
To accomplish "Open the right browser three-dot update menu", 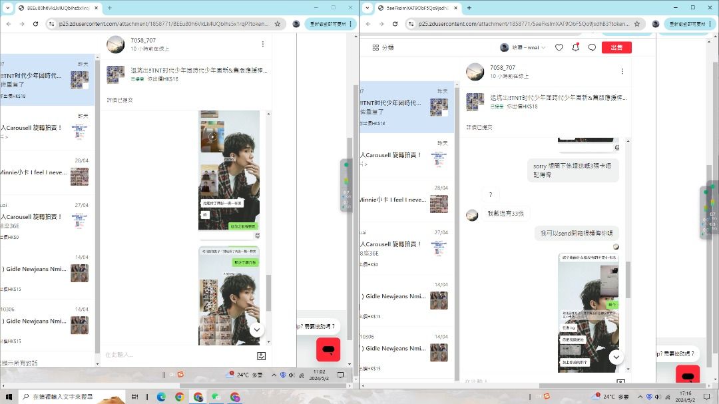I will click(710, 24).
